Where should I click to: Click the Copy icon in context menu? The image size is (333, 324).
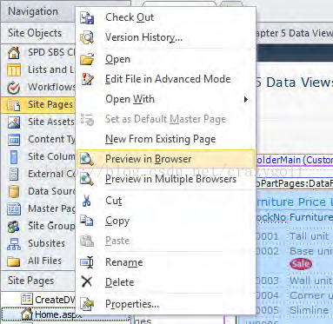(87, 221)
